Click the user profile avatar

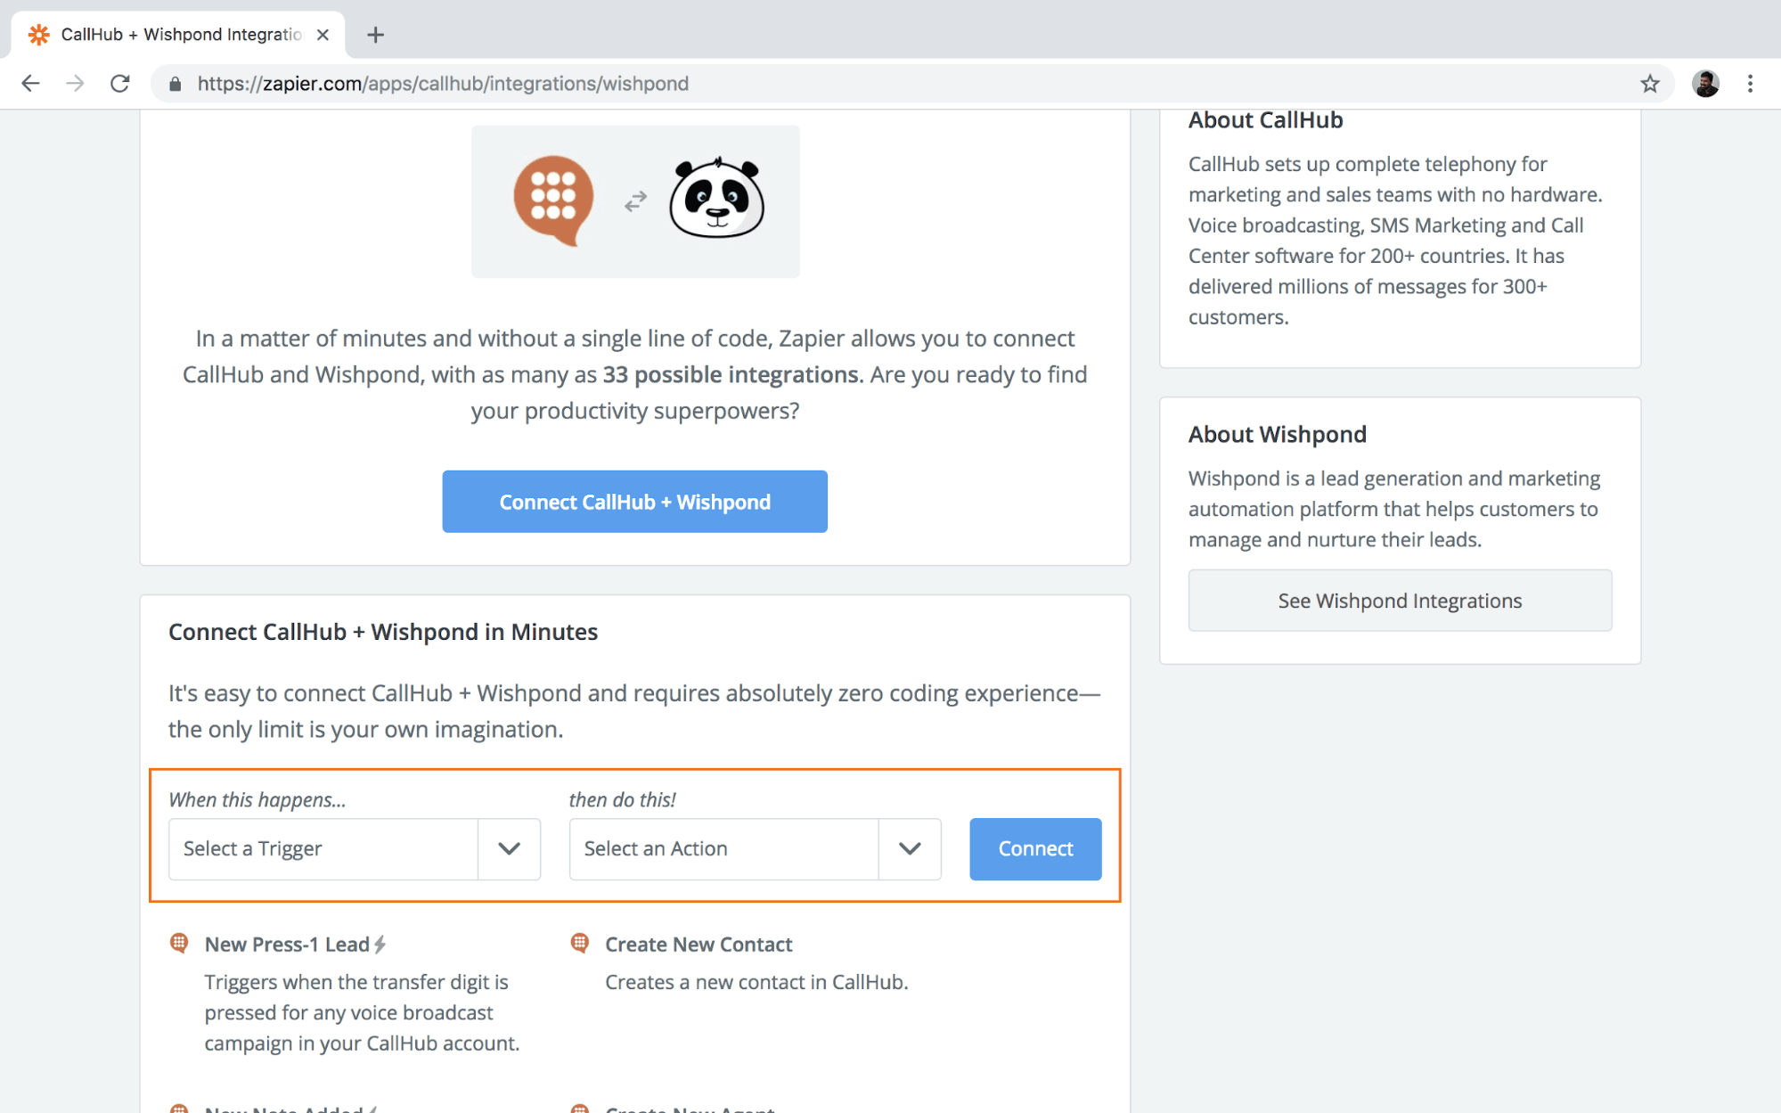tap(1705, 84)
